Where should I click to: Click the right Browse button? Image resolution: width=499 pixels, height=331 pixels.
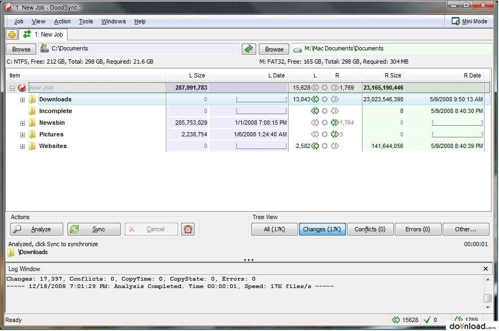point(274,49)
